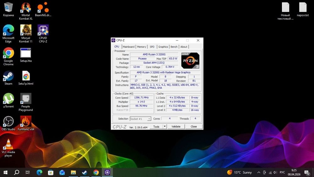
Task: Launch Mortal Kombat XL desktop shortcut
Action: pyautogui.click(x=26, y=11)
